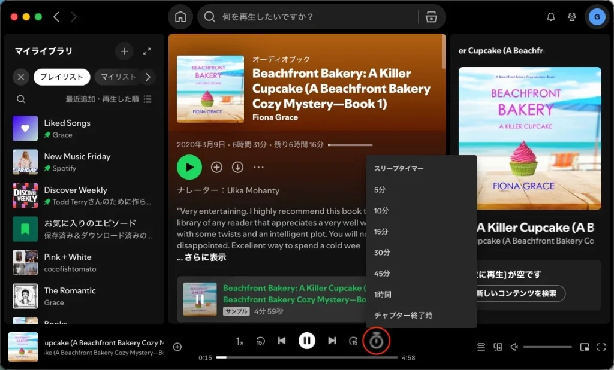The width and height of the screenshot is (614, 370).
Task: Show more filter chips with chevron
Action: (x=148, y=77)
